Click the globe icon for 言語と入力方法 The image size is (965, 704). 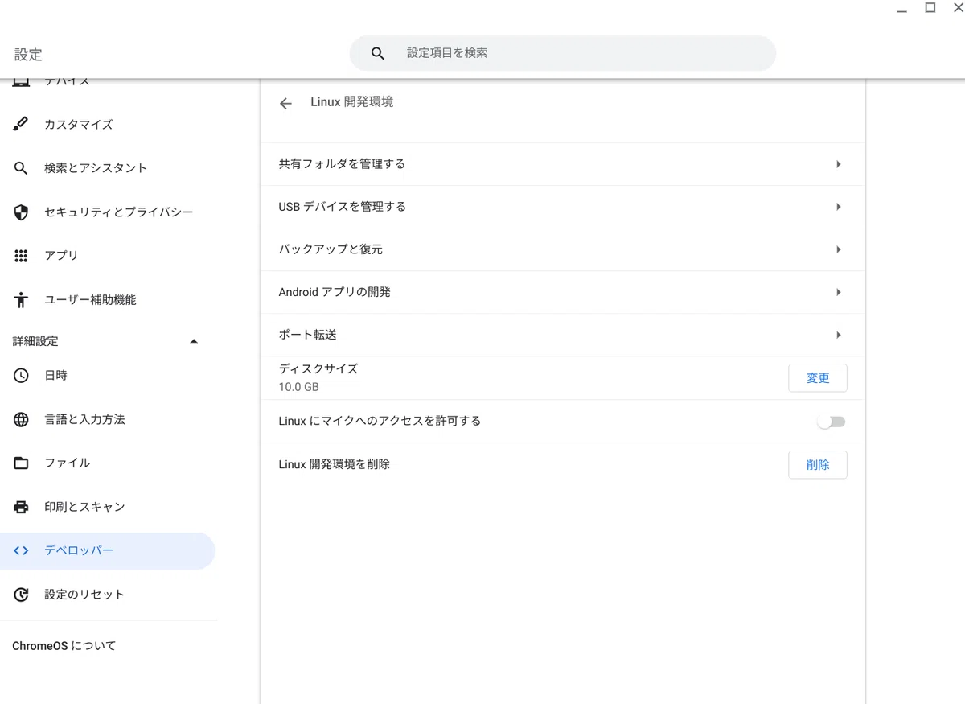(21, 420)
